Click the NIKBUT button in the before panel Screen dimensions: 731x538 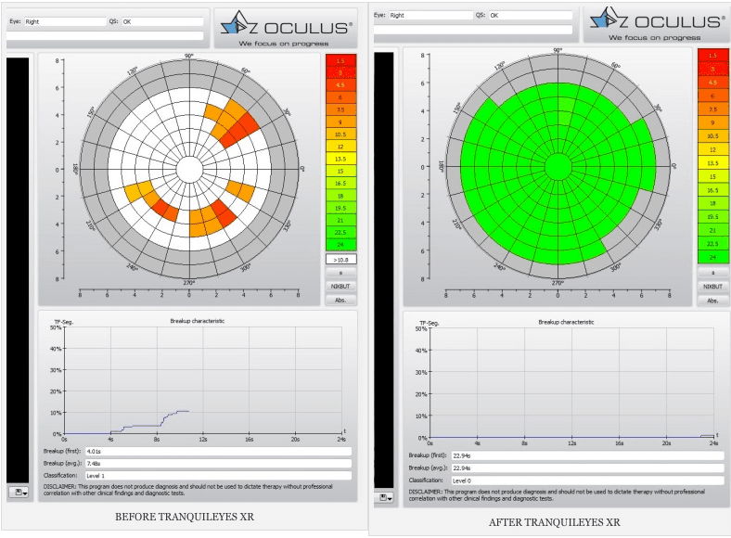click(x=340, y=287)
